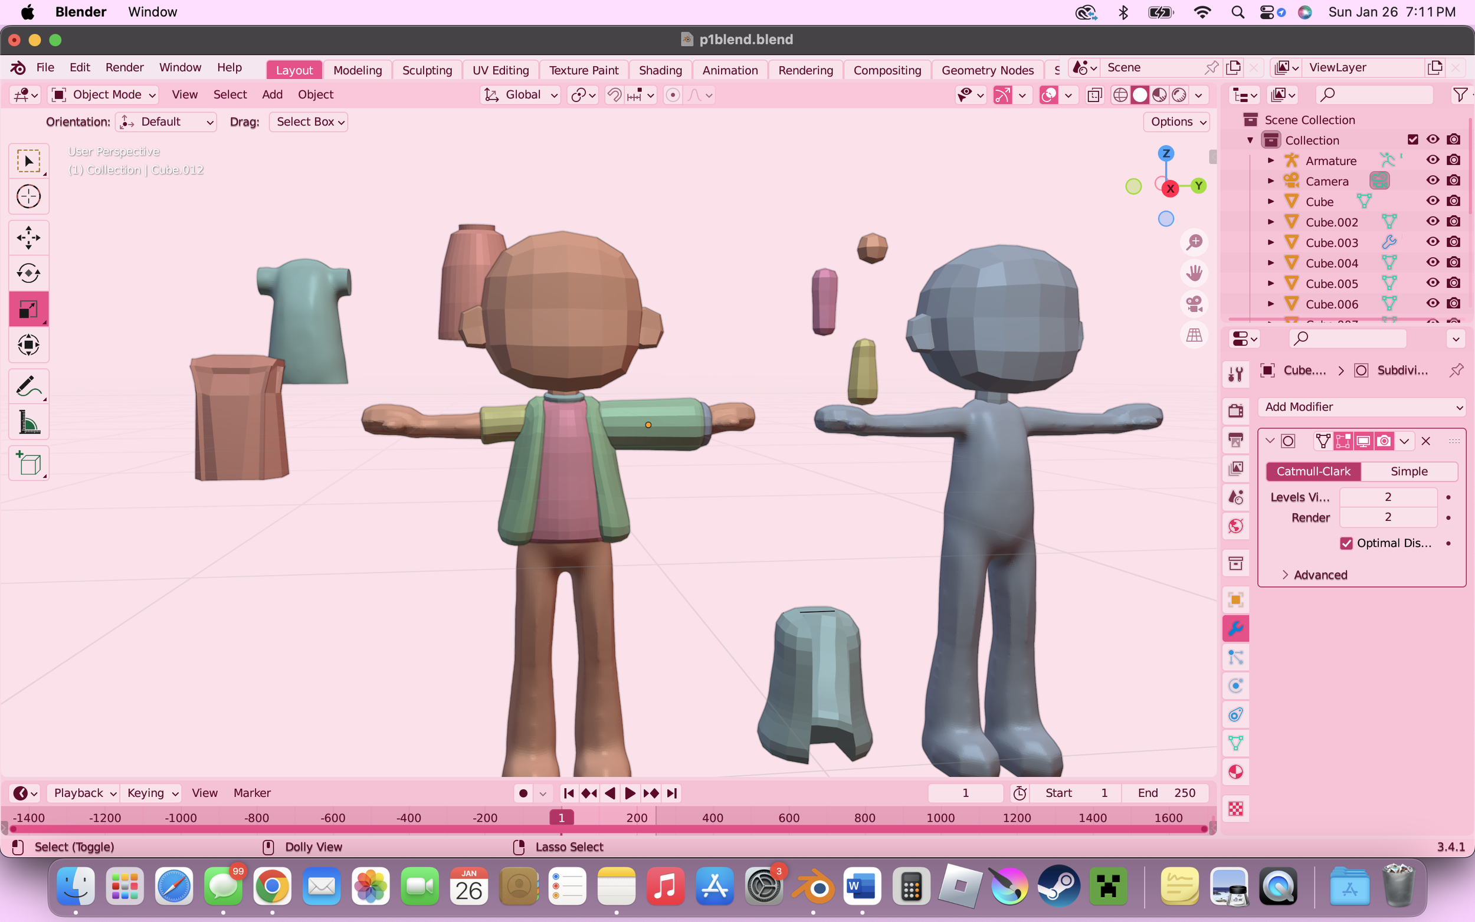Screen dimensions: 1475x922
Task: Uncheck the Collection exclude checkbox
Action: point(1413,140)
